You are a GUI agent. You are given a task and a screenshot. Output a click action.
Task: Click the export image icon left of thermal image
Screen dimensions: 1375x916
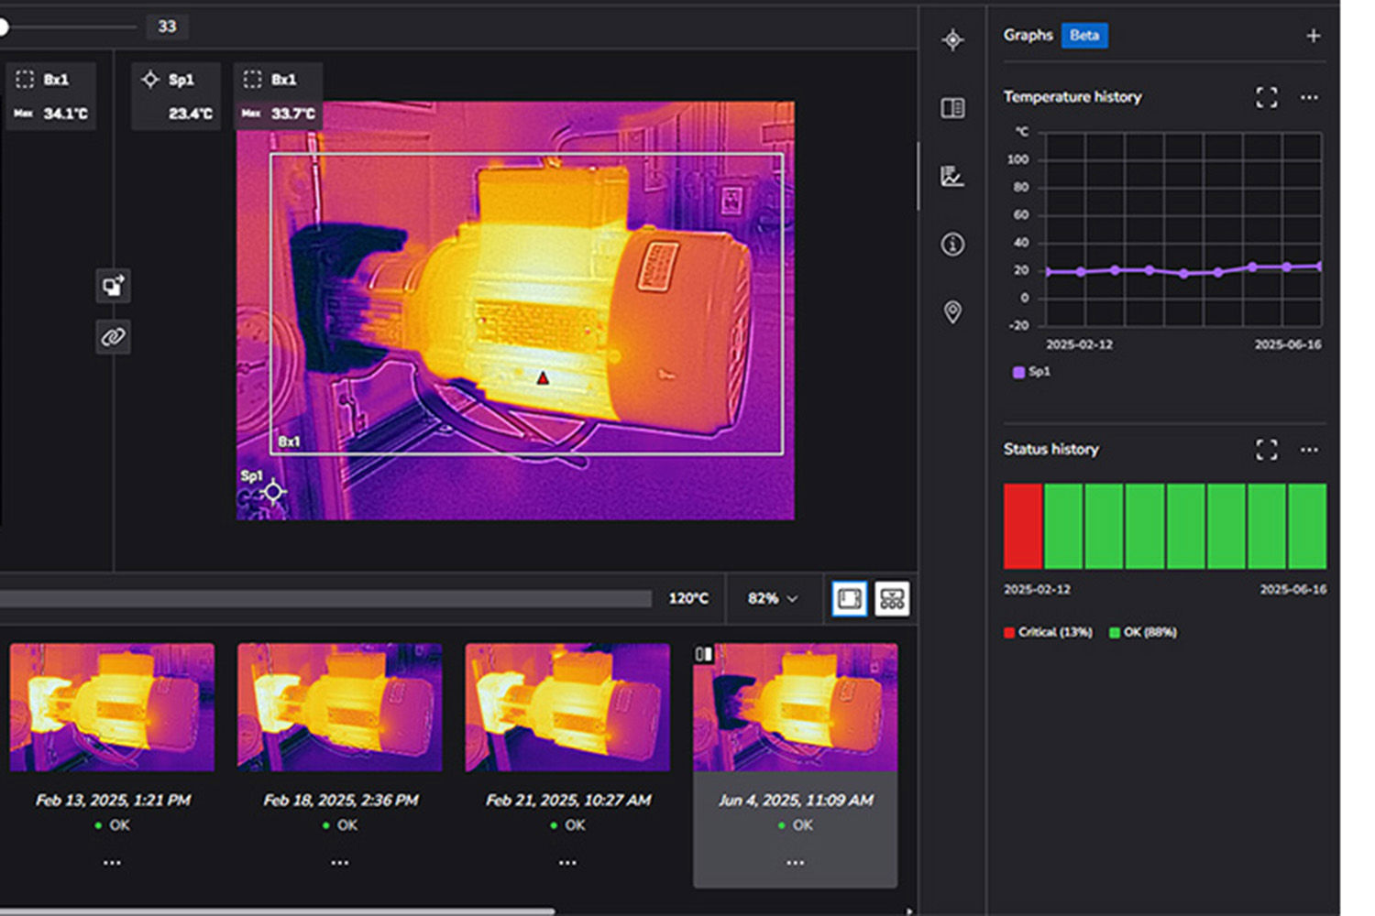(113, 286)
